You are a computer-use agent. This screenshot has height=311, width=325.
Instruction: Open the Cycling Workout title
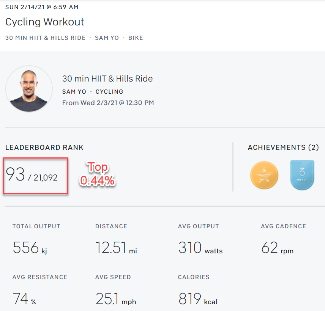44,22
